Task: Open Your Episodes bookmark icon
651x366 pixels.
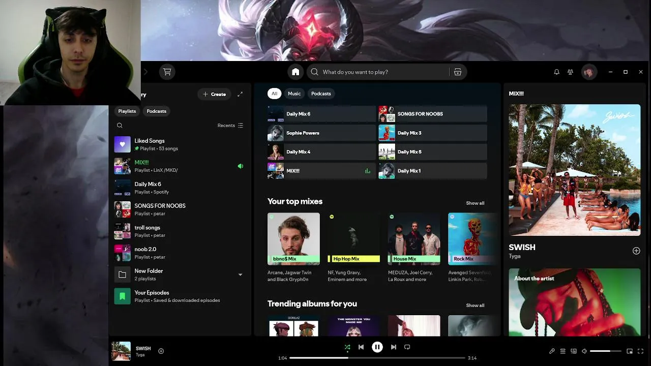Action: pos(122,296)
